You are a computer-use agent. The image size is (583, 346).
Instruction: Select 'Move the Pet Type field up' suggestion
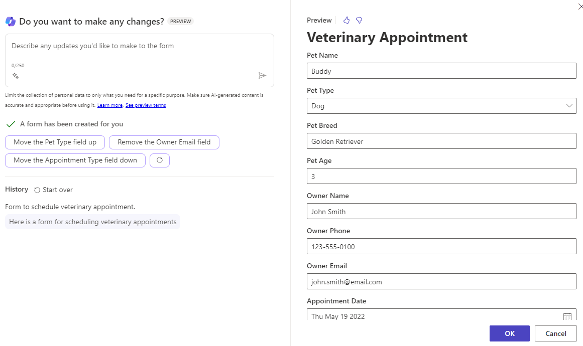(55, 142)
